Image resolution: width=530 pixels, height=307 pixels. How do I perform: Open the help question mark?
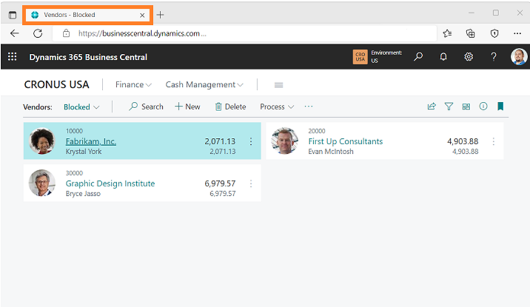coord(493,56)
